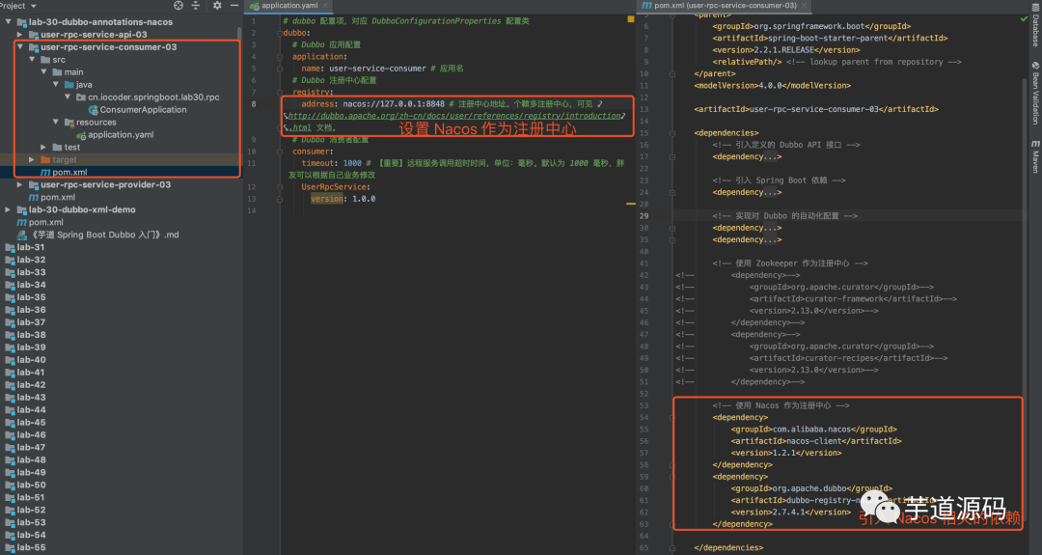Click the collapse all icon in Project panel

click(195, 6)
